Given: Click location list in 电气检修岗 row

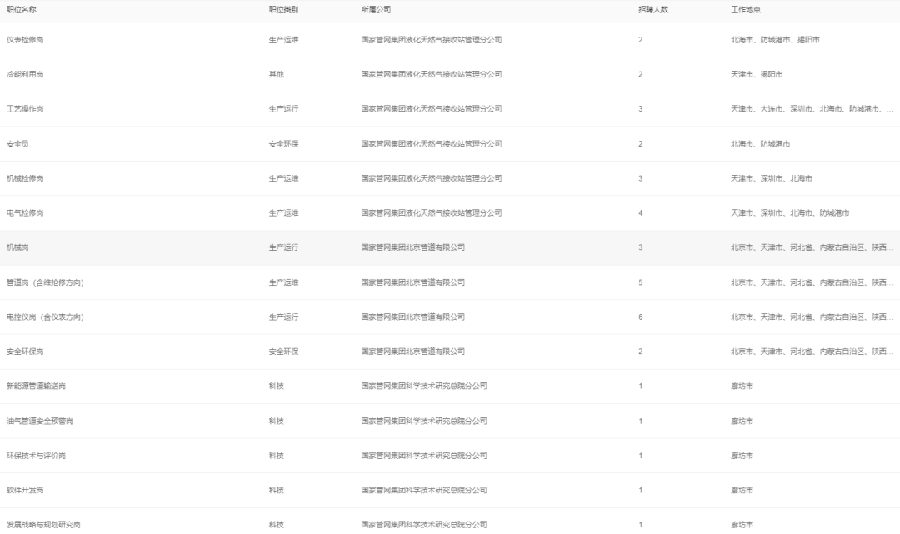Looking at the screenshot, I should tap(790, 212).
